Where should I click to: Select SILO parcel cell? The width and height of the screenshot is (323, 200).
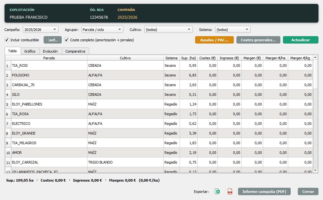tap(49, 95)
